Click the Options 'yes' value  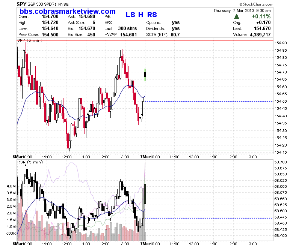[x=176, y=22]
